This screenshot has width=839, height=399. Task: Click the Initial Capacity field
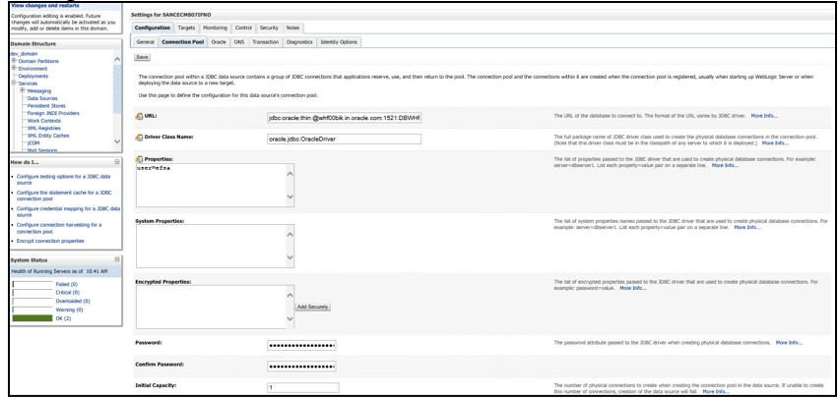click(303, 388)
